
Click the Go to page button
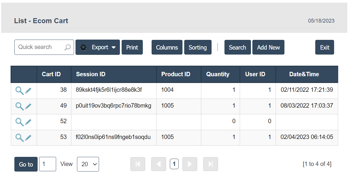click(26, 164)
